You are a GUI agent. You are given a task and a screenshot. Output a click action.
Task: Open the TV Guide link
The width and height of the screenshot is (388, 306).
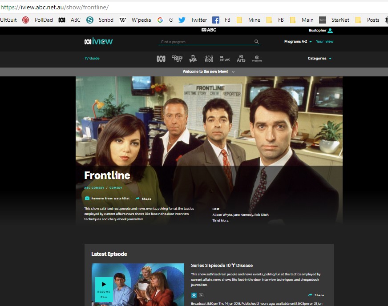[92, 58]
